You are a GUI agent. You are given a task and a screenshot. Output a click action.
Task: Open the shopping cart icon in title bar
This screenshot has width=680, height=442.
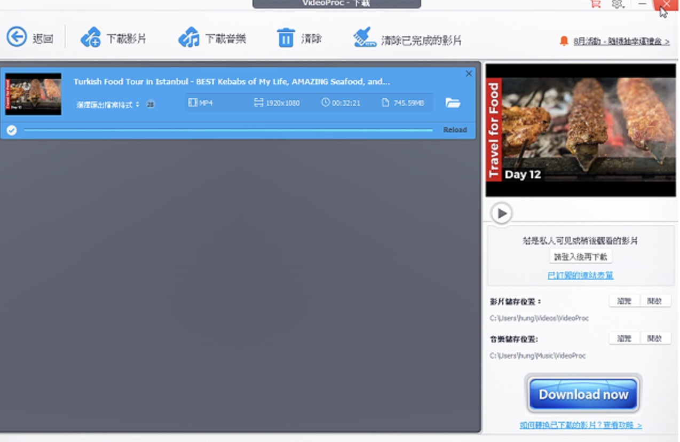tap(595, 4)
